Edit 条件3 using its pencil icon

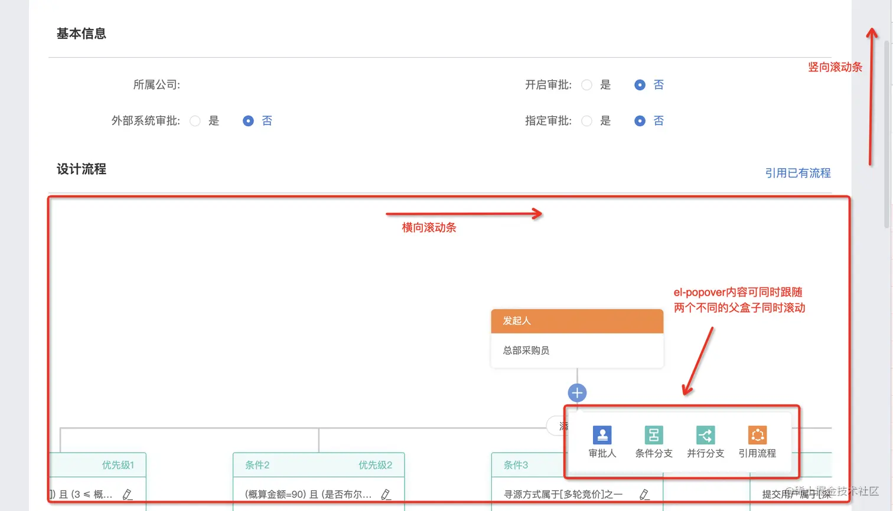pyautogui.click(x=644, y=494)
